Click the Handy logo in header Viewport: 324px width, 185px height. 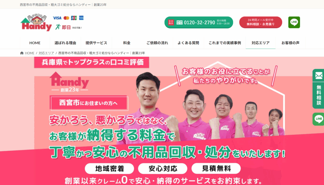click(36, 23)
